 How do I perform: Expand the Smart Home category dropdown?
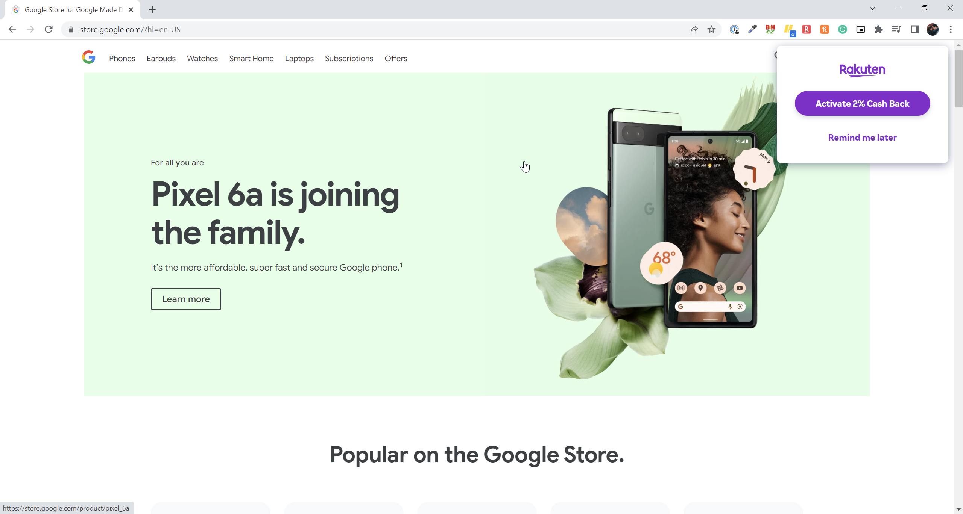point(252,59)
